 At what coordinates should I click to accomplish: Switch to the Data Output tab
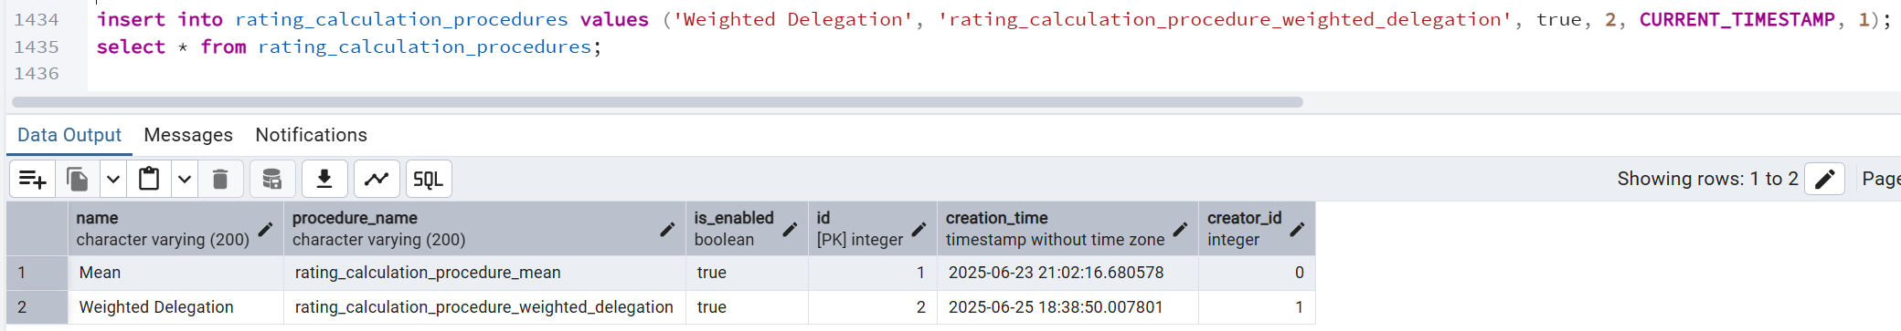click(69, 135)
